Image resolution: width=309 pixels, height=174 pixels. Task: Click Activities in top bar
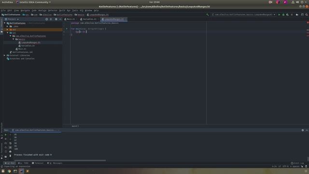tap(7, 2)
